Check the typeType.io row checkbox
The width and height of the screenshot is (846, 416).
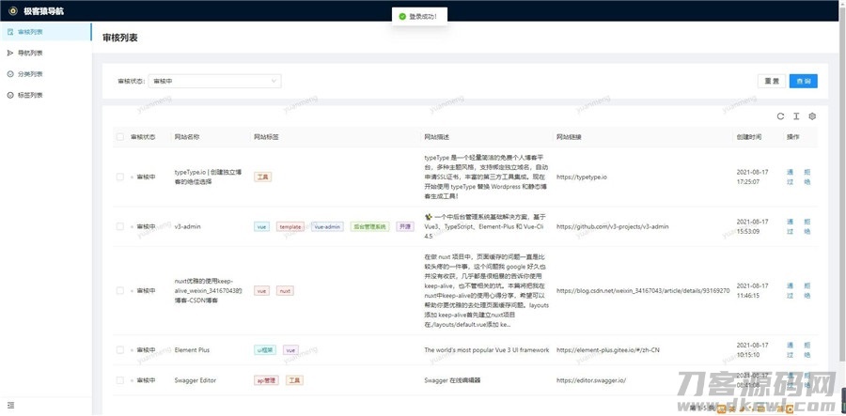click(119, 177)
